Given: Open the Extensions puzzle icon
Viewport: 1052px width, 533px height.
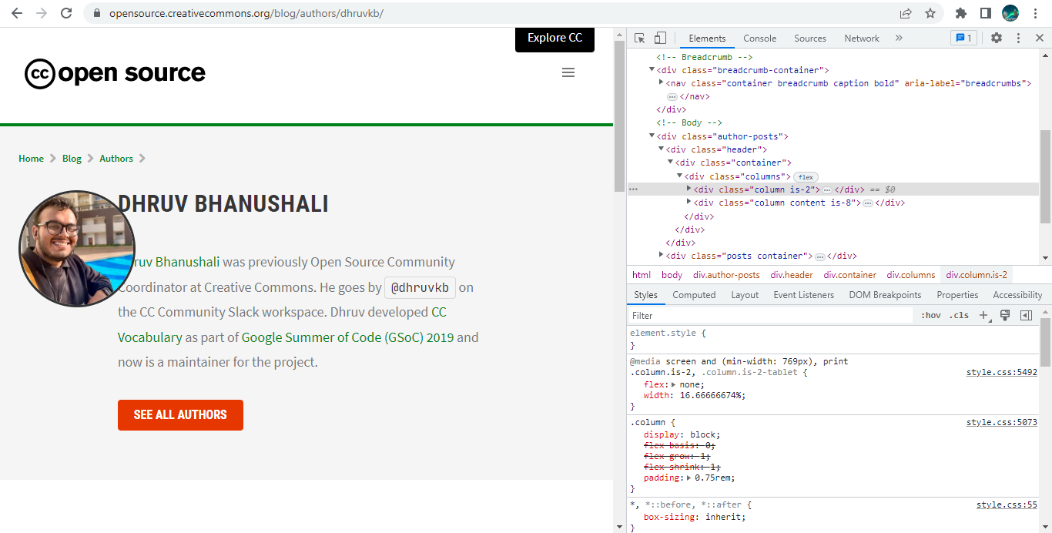Looking at the screenshot, I should click(961, 13).
